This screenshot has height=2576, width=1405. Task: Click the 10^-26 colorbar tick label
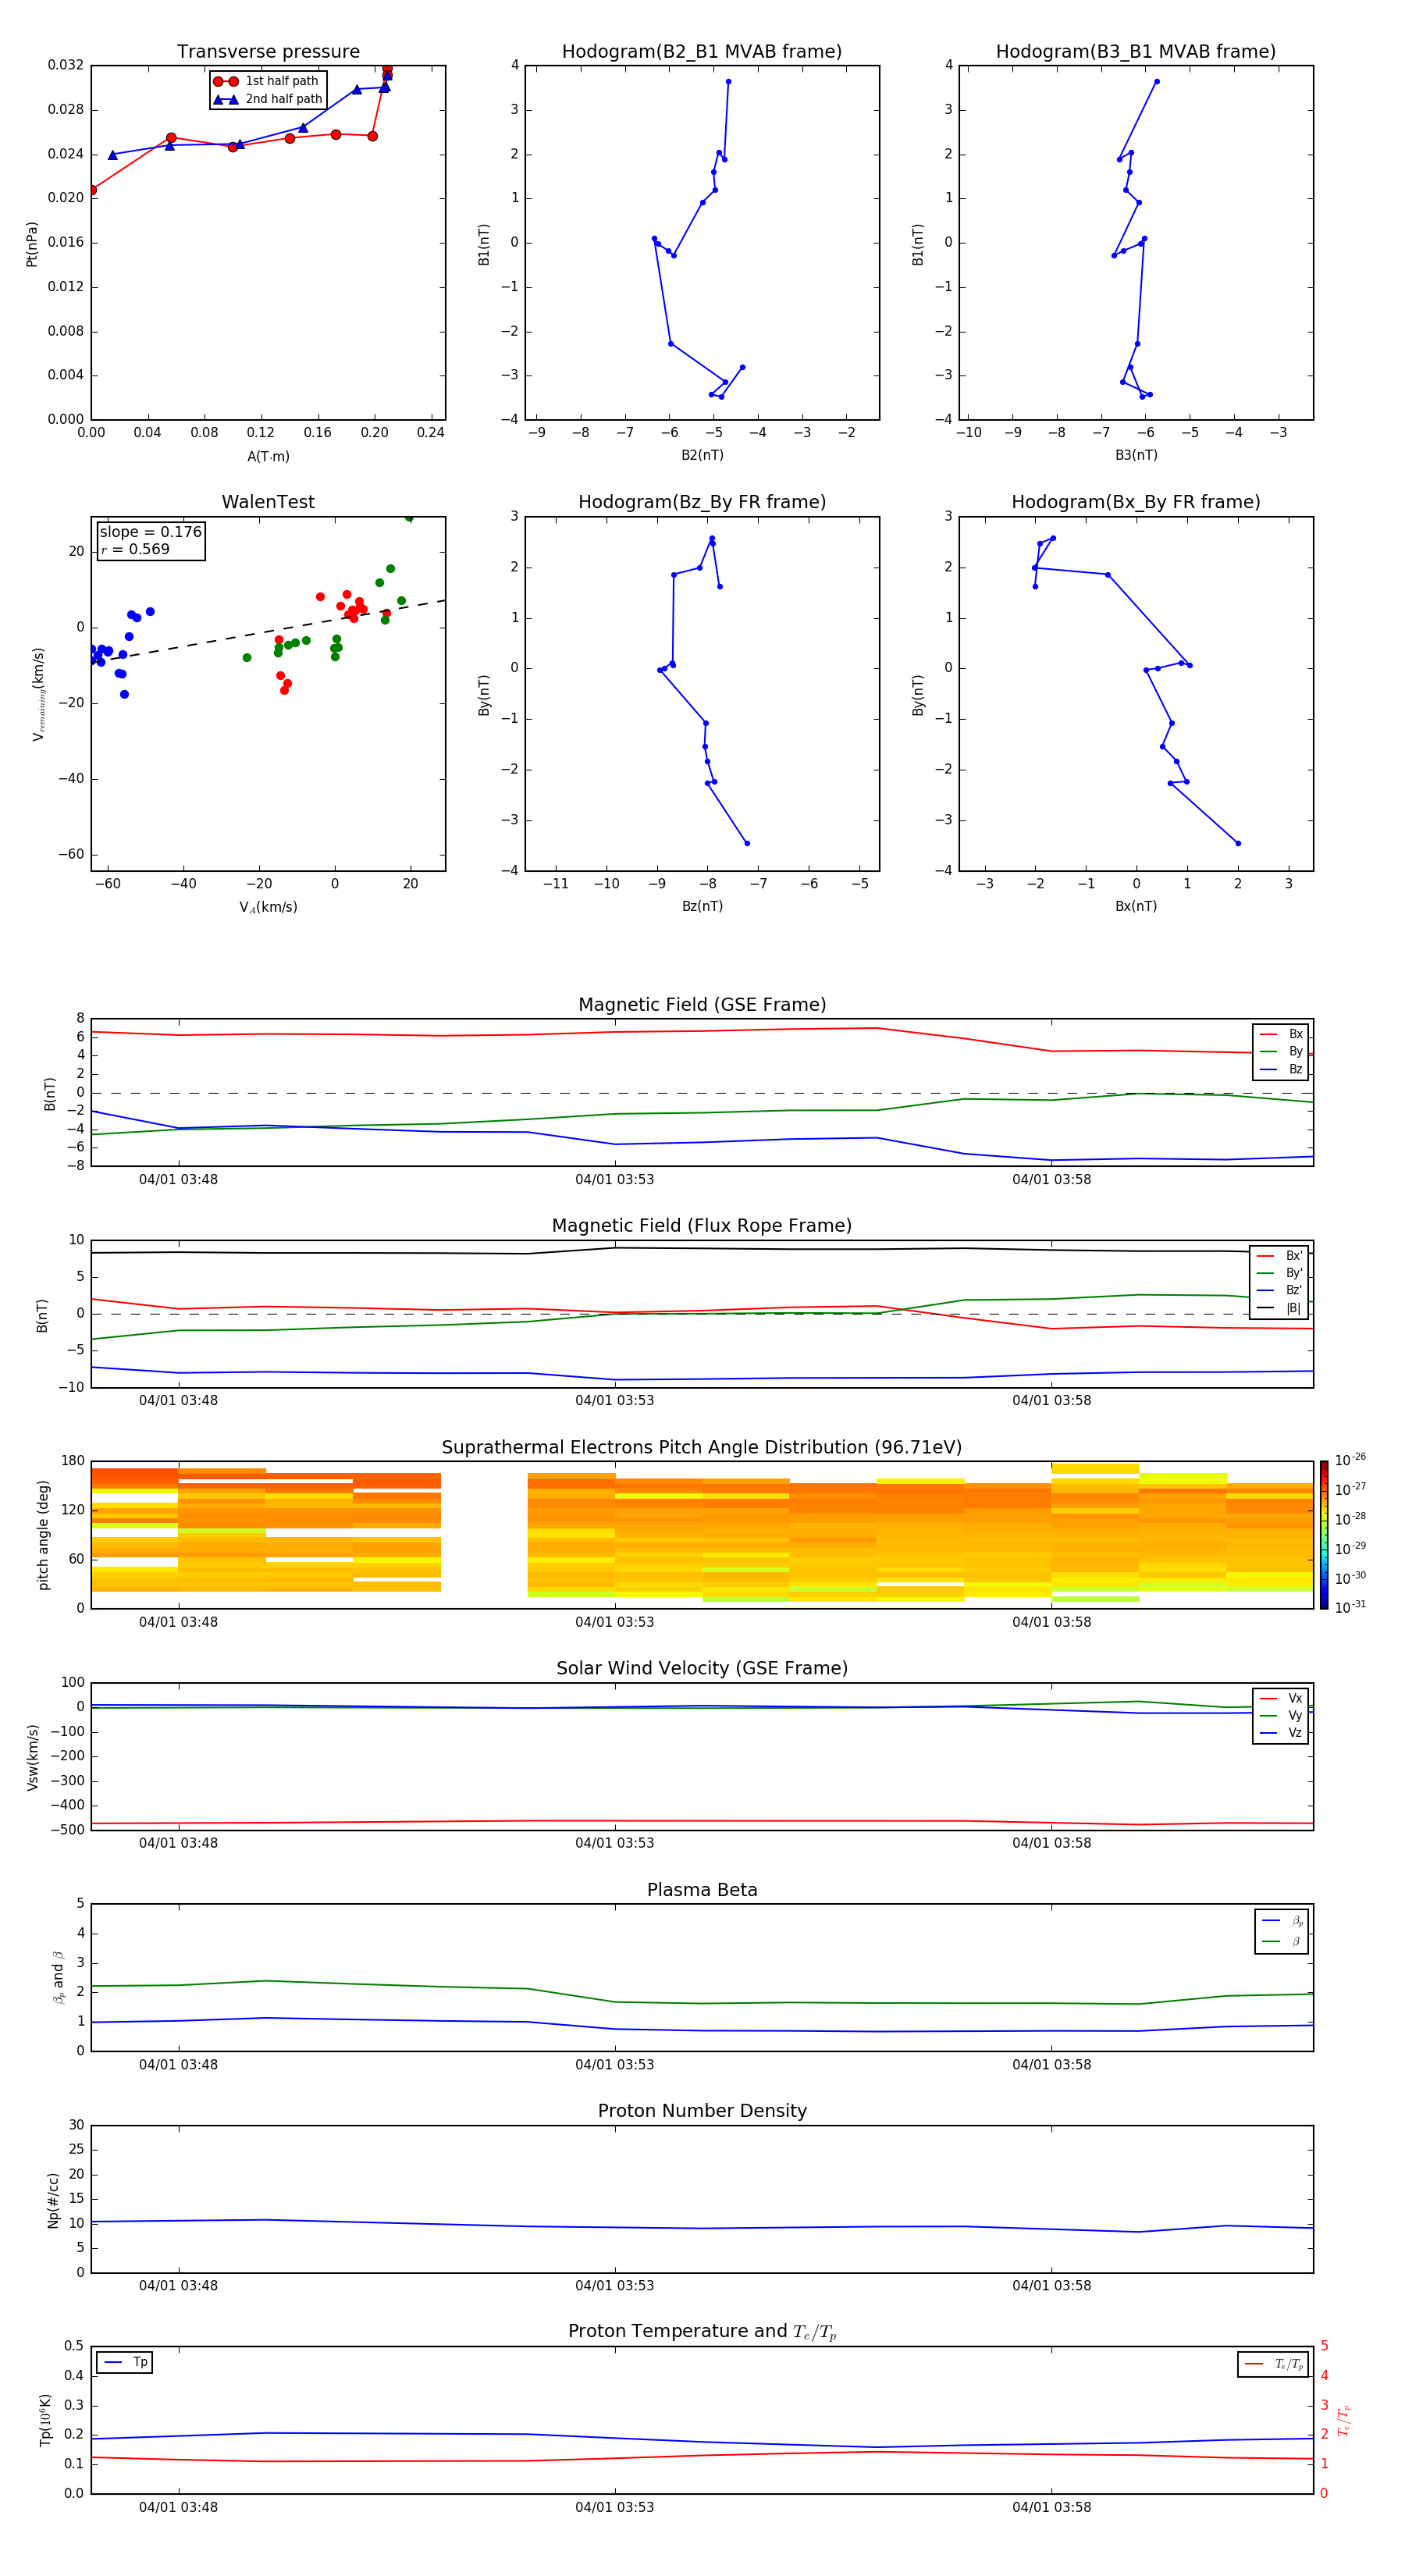tap(1350, 1460)
